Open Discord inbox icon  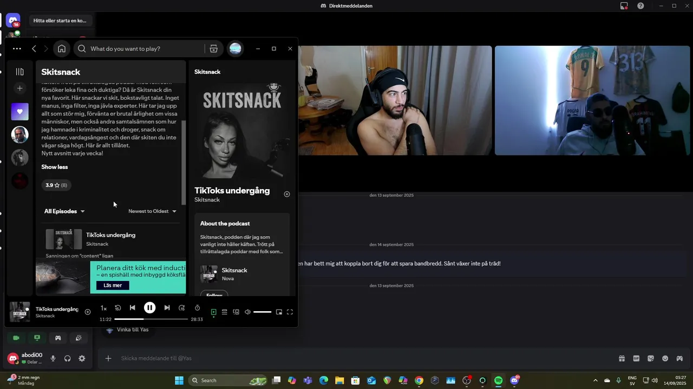pyautogui.click(x=624, y=6)
